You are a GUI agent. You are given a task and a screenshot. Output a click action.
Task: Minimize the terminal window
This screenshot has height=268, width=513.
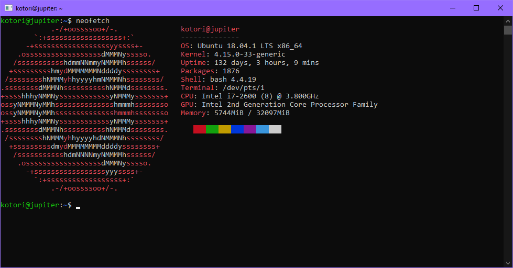tap(452, 8)
